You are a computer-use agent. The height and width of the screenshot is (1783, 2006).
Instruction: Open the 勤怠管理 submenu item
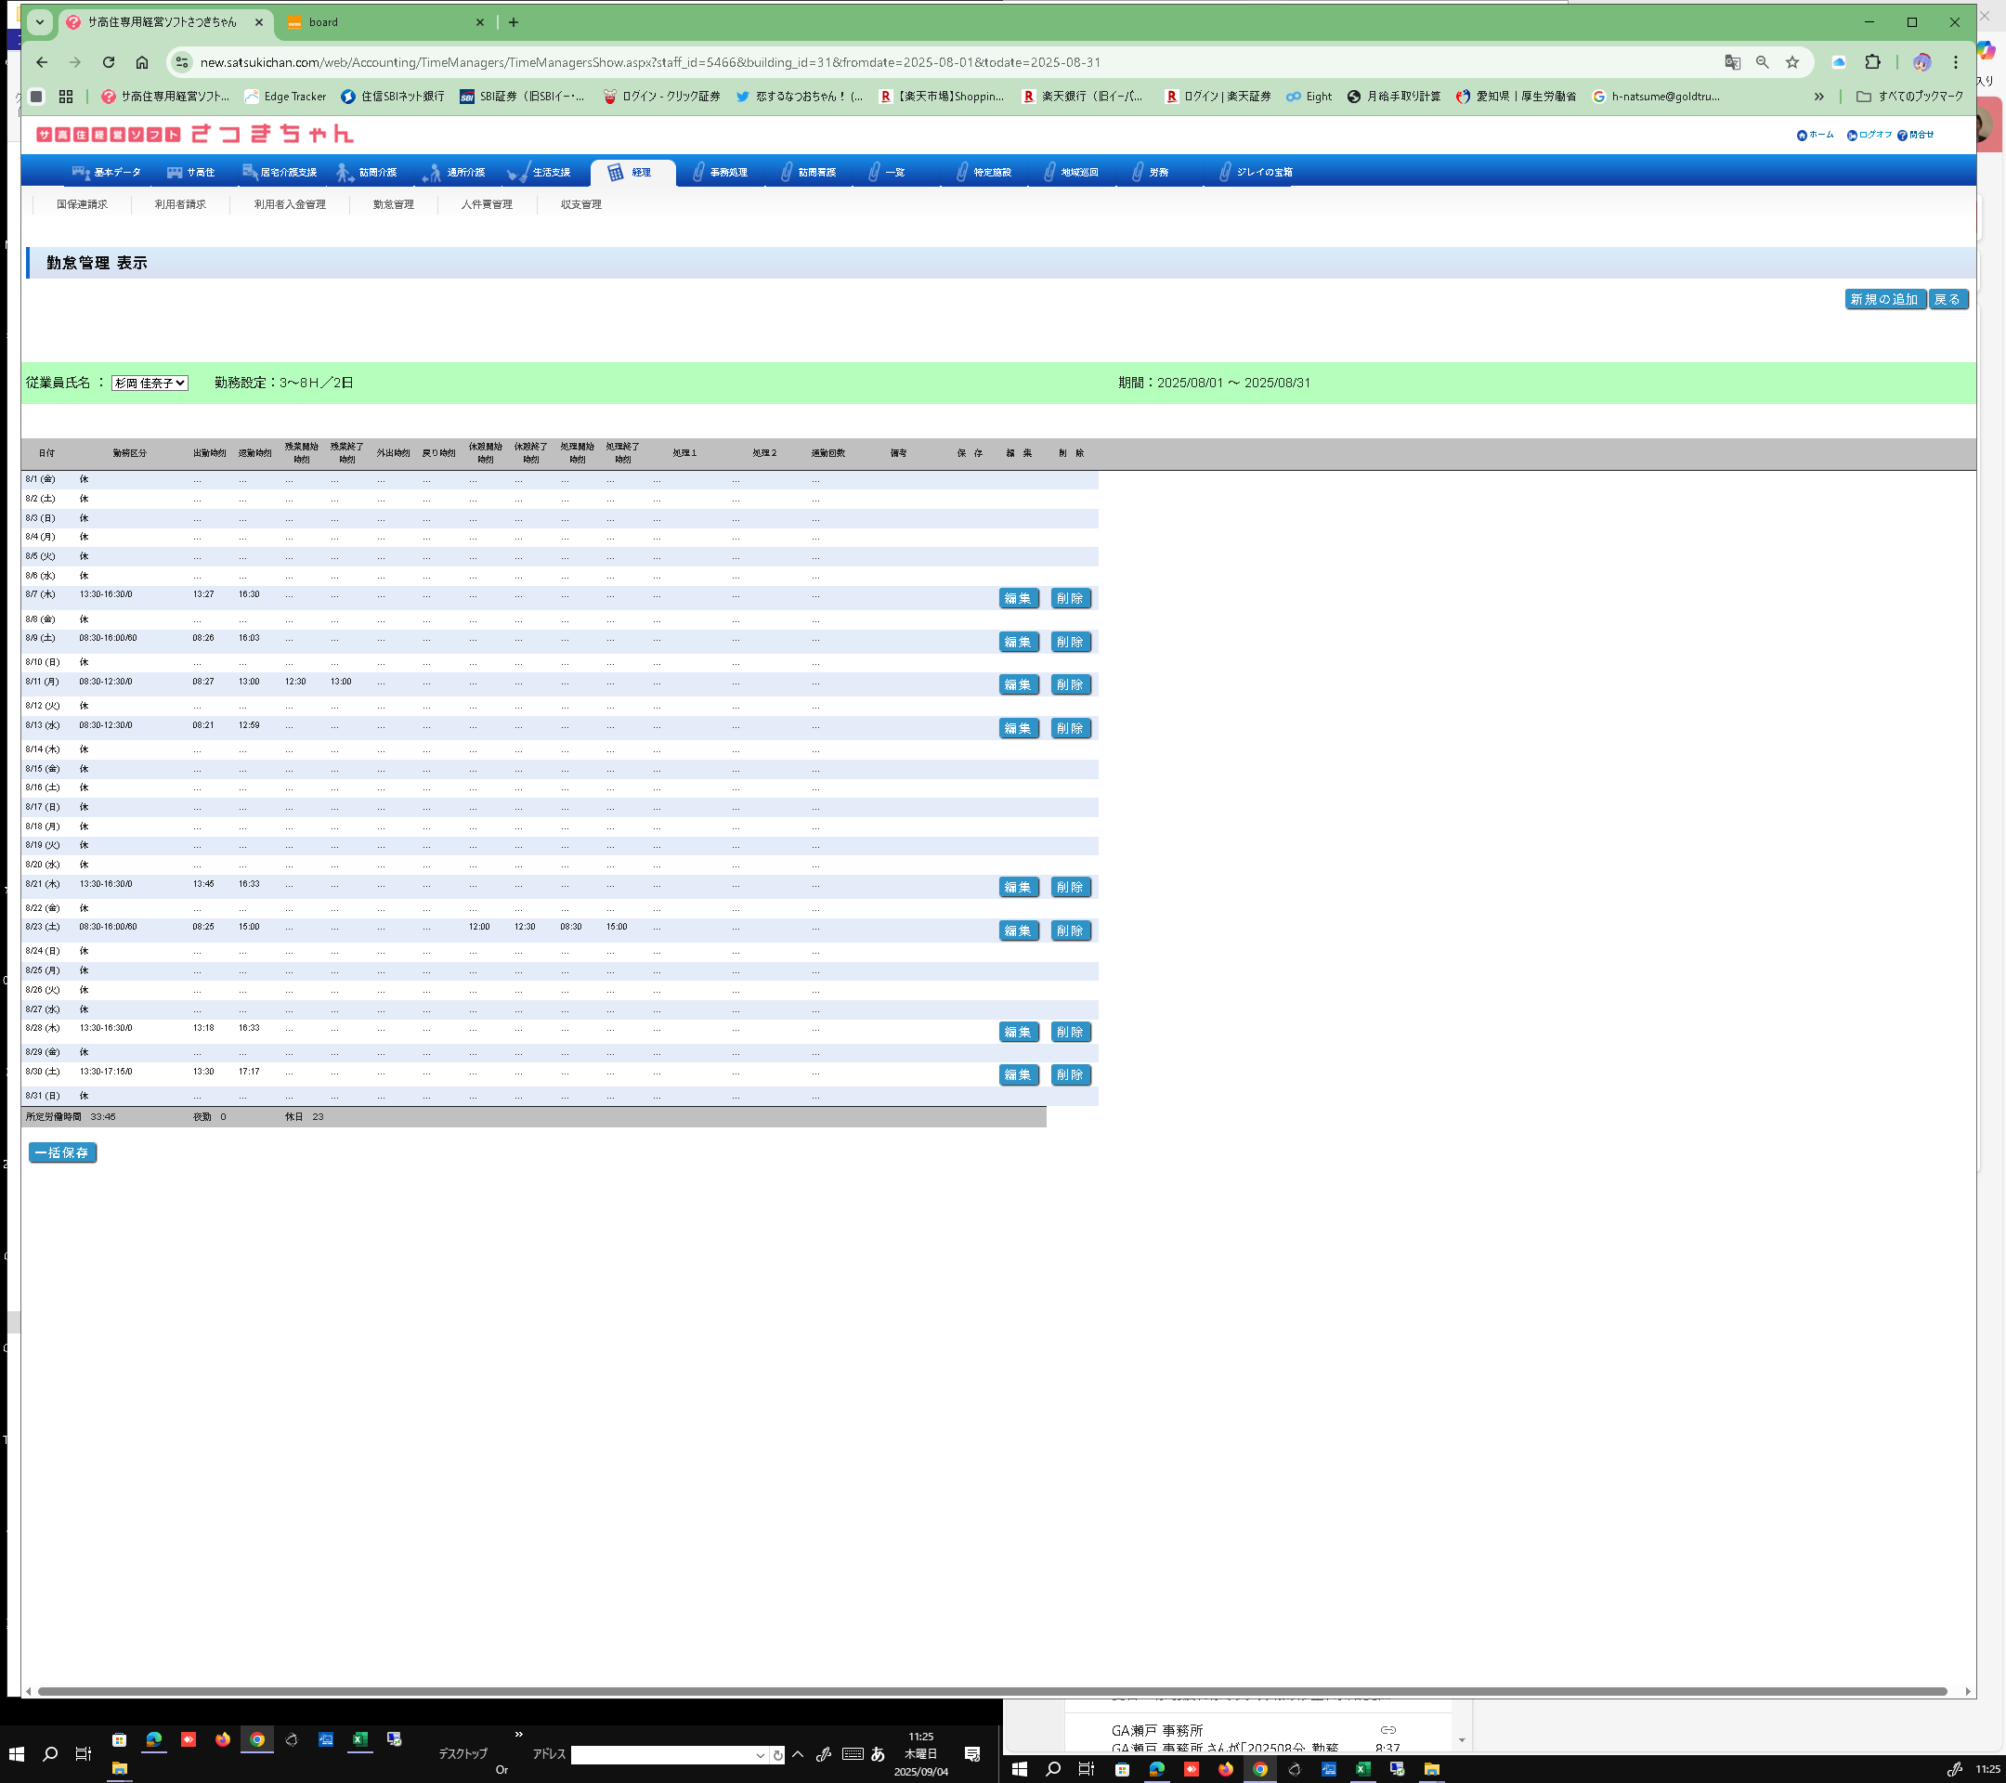click(x=393, y=205)
